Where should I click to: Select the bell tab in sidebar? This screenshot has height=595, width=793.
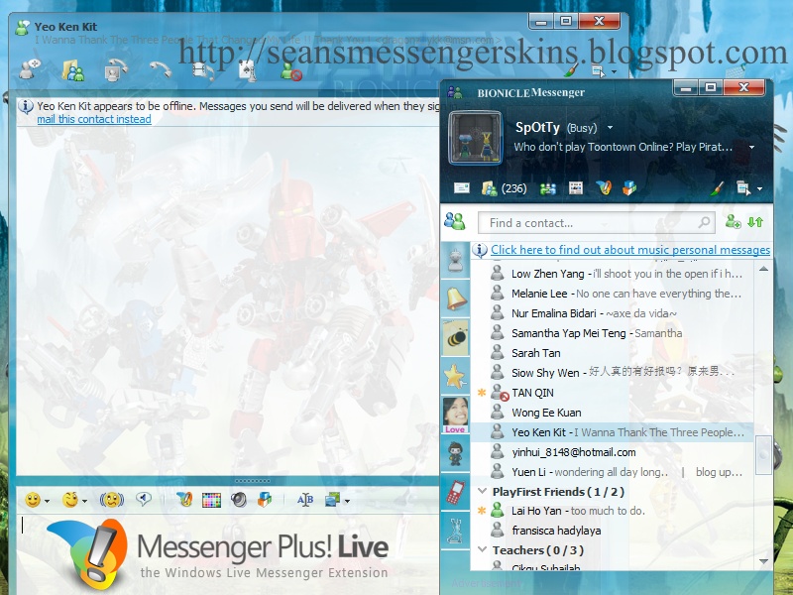coord(456,299)
